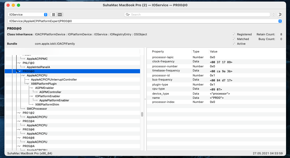Switch to the list (outline) view

click(53, 15)
